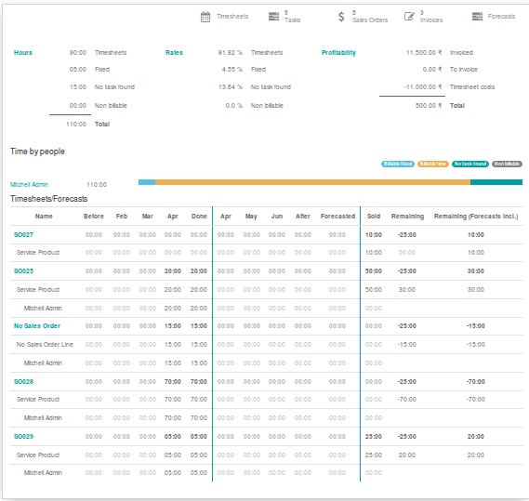Click the Non billable legend badge
The image size is (529, 501).
tap(507, 164)
